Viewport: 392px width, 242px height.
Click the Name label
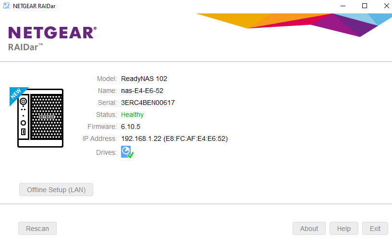107,91
